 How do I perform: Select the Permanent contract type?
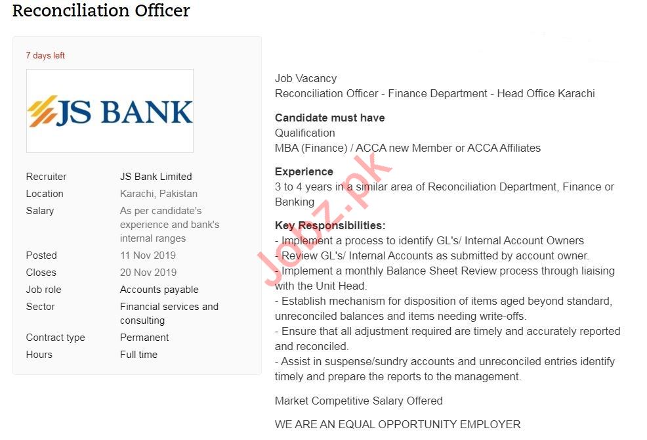144,338
